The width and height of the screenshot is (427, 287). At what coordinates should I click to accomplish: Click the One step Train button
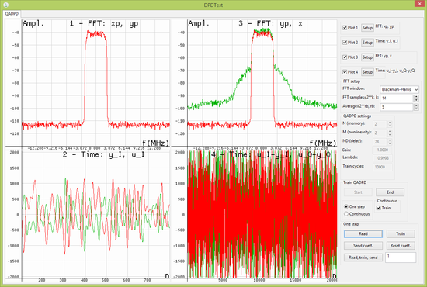point(401,233)
